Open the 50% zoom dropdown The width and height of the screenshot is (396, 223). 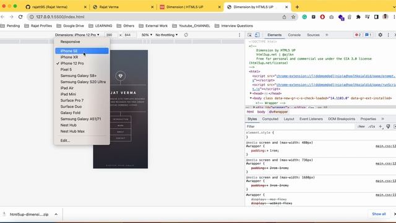(x=147, y=35)
